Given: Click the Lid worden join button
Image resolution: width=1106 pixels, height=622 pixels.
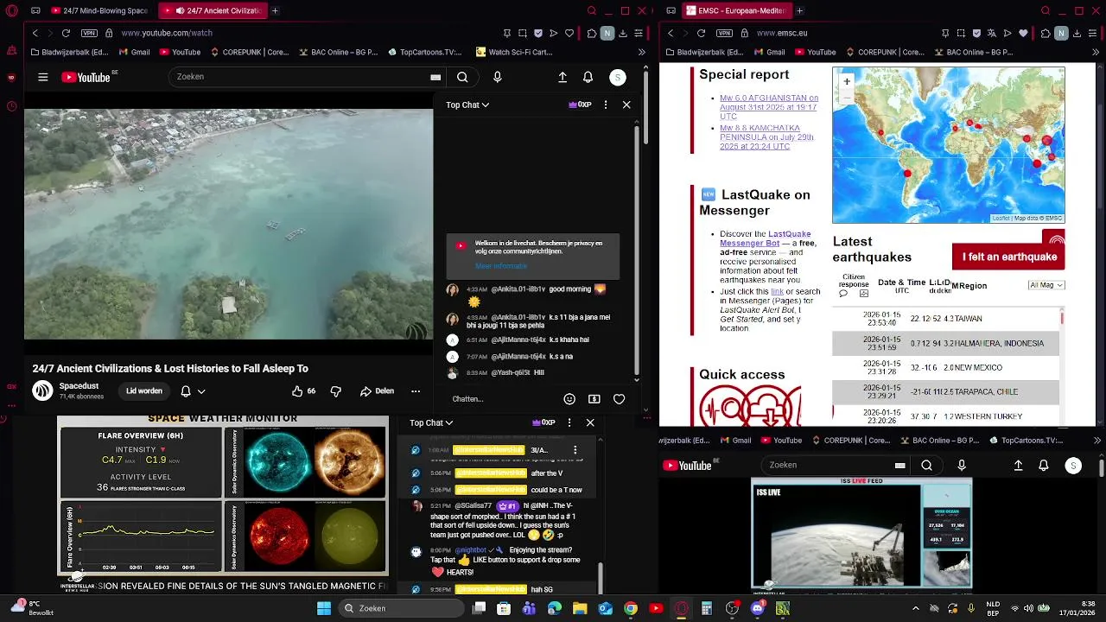Looking at the screenshot, I should click(144, 391).
